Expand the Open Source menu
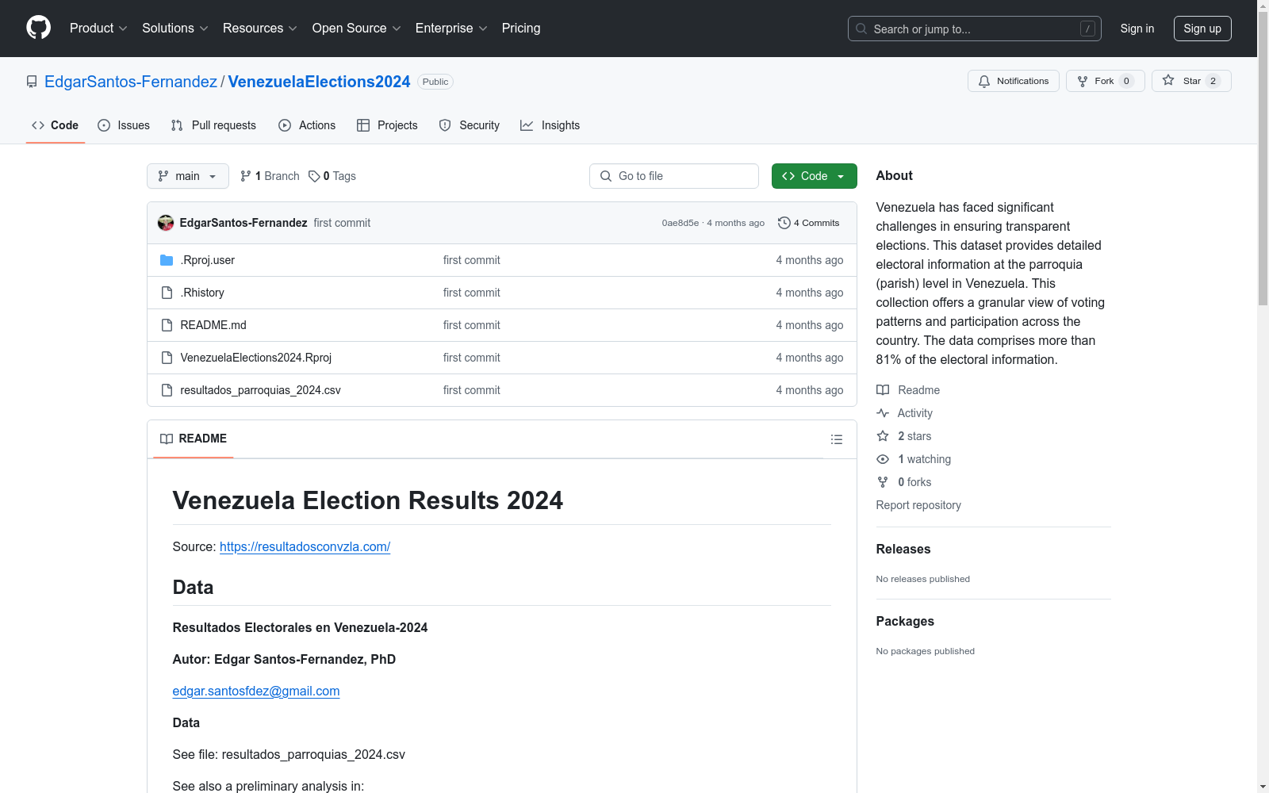Image resolution: width=1269 pixels, height=793 pixels. click(357, 29)
